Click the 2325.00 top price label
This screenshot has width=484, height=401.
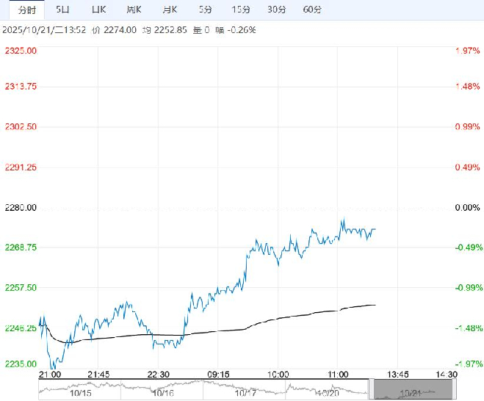[21, 51]
